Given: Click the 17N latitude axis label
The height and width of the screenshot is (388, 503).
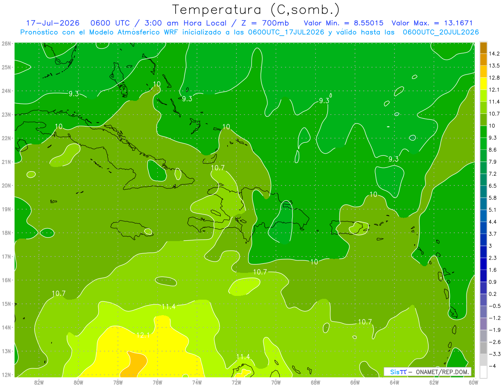Looking at the screenshot, I should 6,257.
